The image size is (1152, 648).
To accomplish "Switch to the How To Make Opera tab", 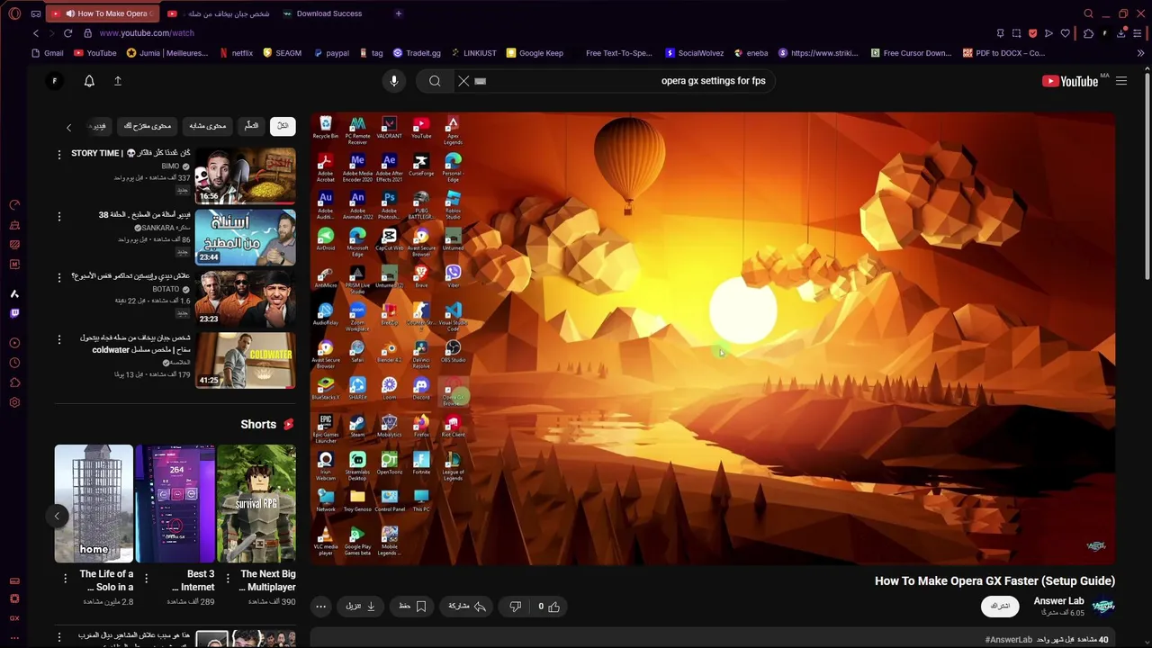I will click(x=103, y=13).
